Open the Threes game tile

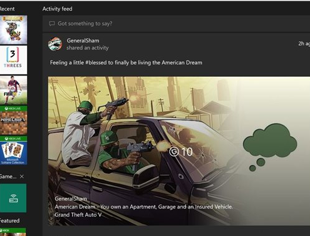(13, 60)
